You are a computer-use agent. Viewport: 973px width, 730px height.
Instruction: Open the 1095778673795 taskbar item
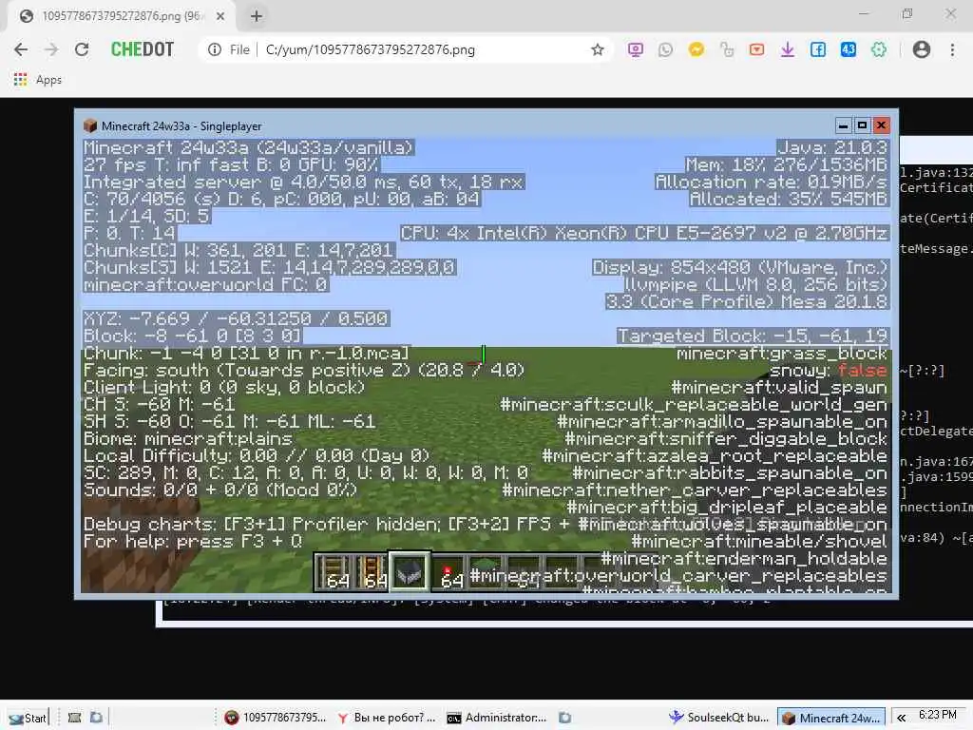tap(275, 718)
